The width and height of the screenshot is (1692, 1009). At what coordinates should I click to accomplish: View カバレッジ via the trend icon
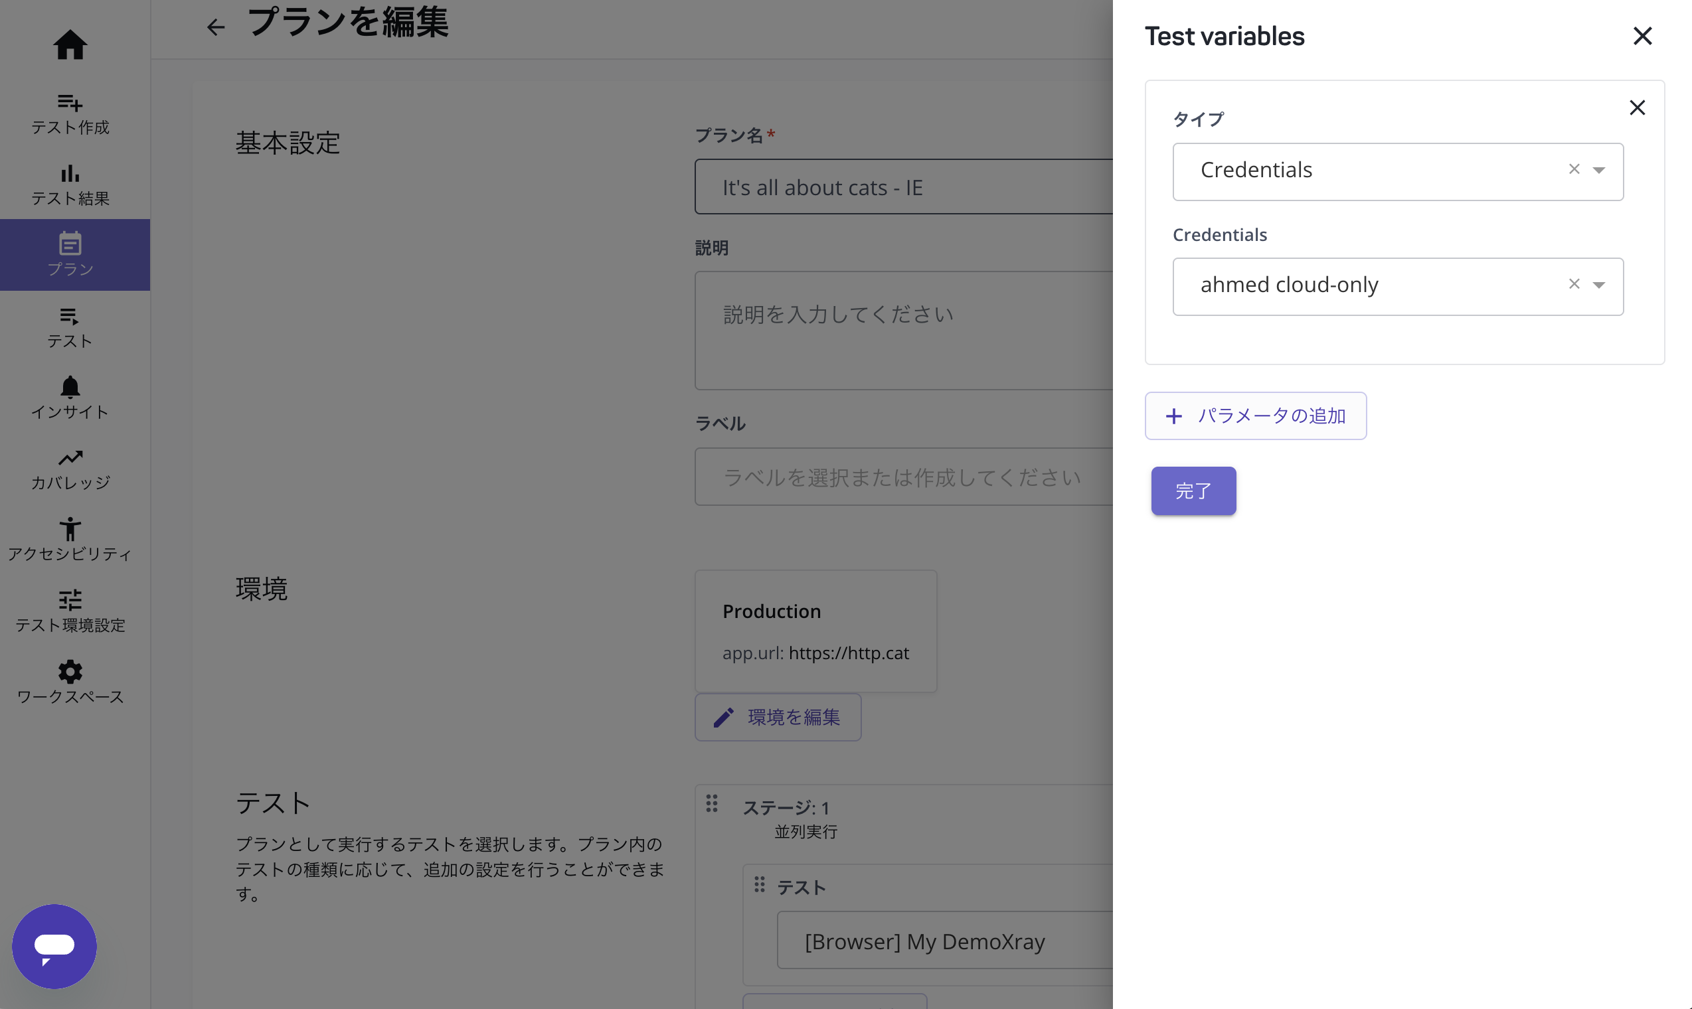[70, 459]
